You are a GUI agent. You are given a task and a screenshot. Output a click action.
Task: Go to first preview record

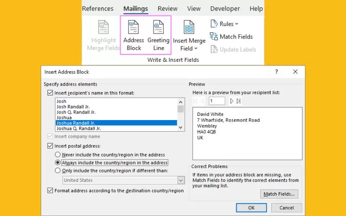[x=195, y=101]
